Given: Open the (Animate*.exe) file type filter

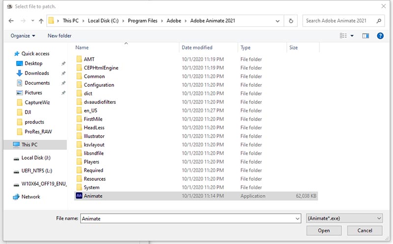Looking at the screenshot, I should point(344,219).
